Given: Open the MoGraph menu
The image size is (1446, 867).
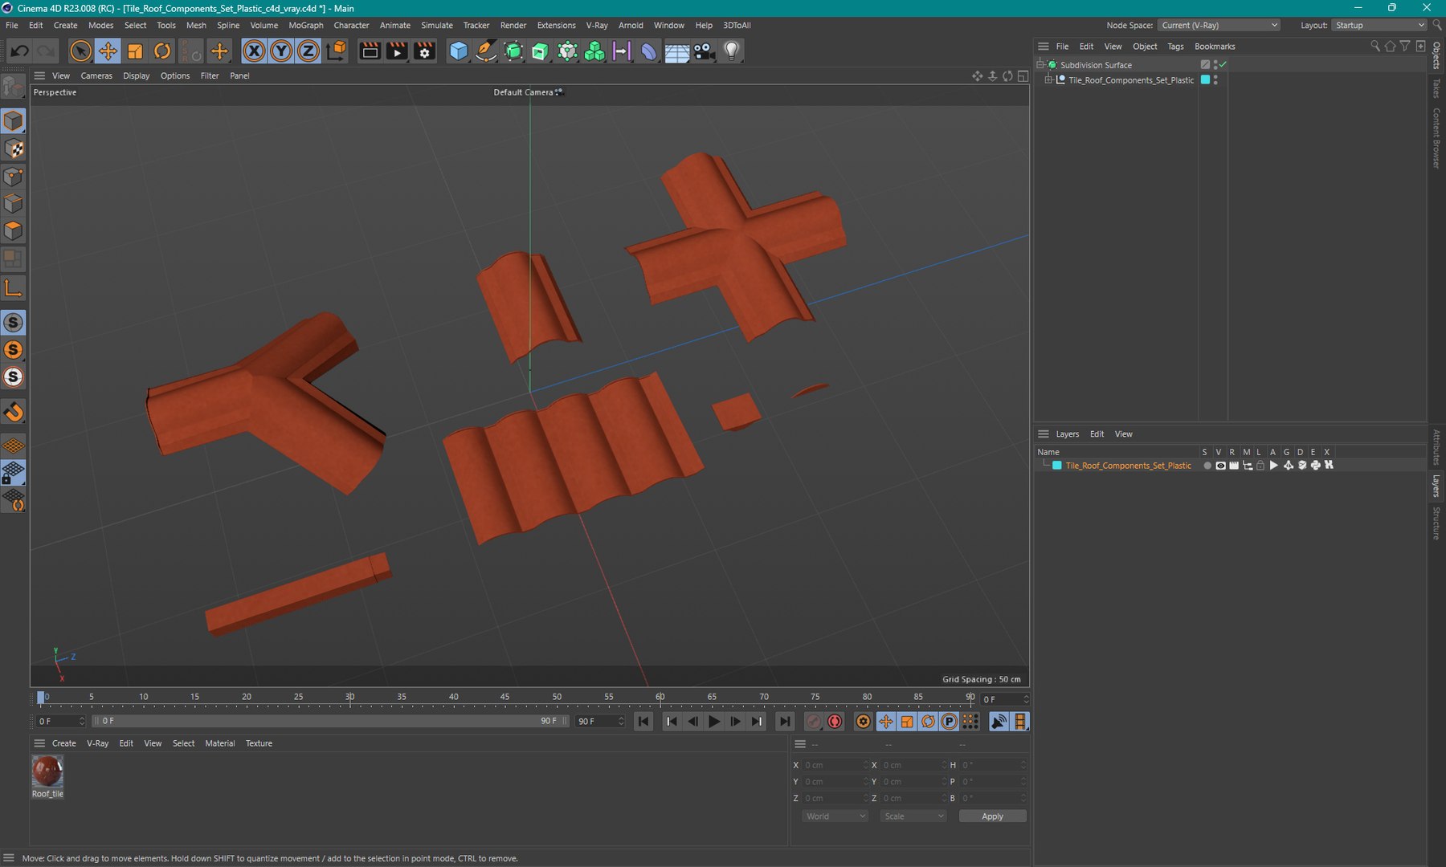Looking at the screenshot, I should click(x=306, y=25).
